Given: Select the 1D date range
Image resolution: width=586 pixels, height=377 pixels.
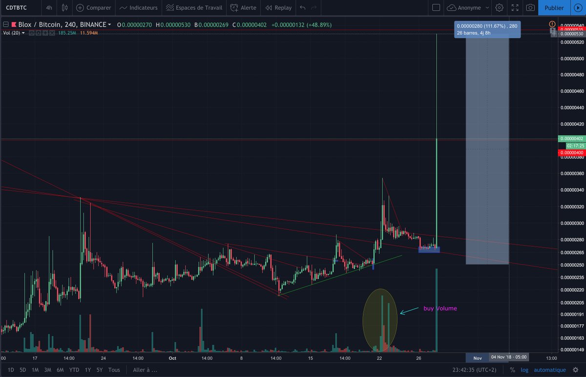Looking at the screenshot, I should [11, 370].
